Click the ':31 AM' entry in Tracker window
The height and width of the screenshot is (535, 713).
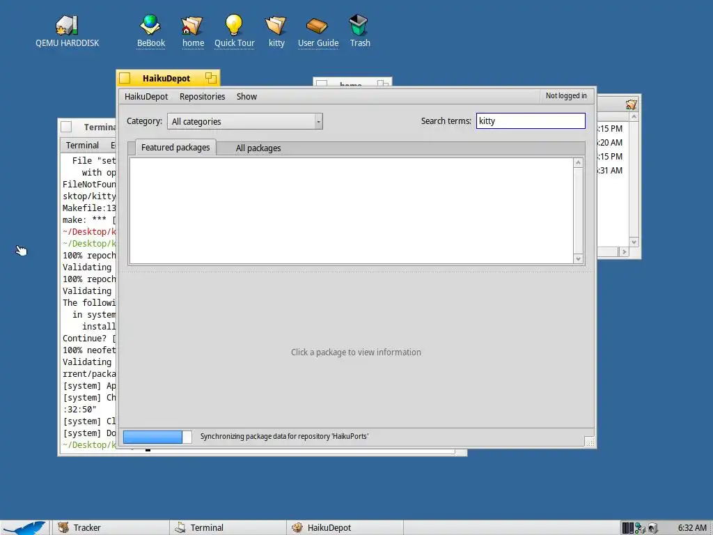pyautogui.click(x=609, y=171)
